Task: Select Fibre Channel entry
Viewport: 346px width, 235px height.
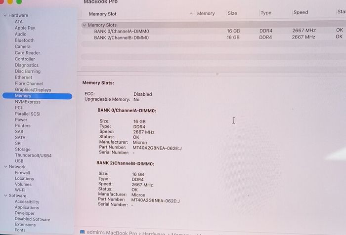Action: [x=29, y=83]
